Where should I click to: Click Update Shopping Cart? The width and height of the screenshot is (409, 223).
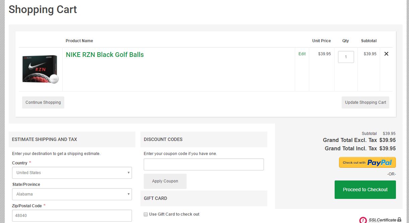point(365,102)
